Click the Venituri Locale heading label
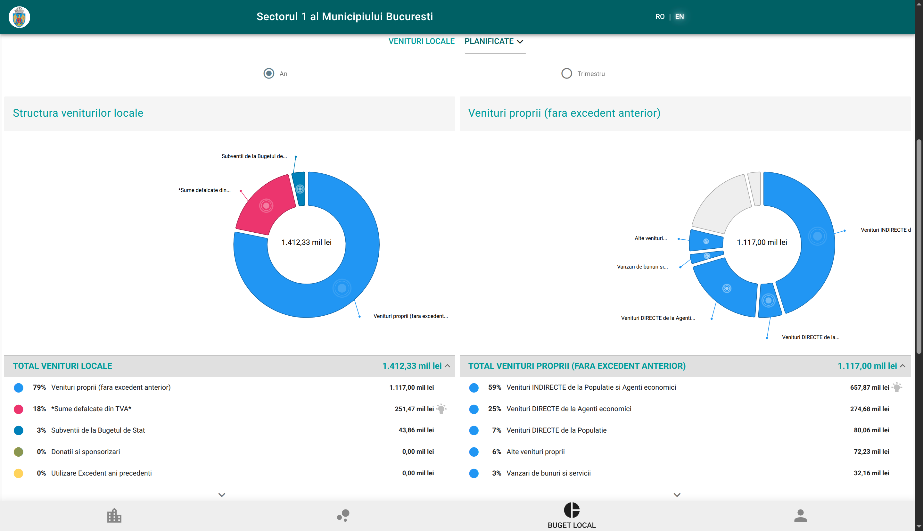The height and width of the screenshot is (531, 923). (x=421, y=41)
